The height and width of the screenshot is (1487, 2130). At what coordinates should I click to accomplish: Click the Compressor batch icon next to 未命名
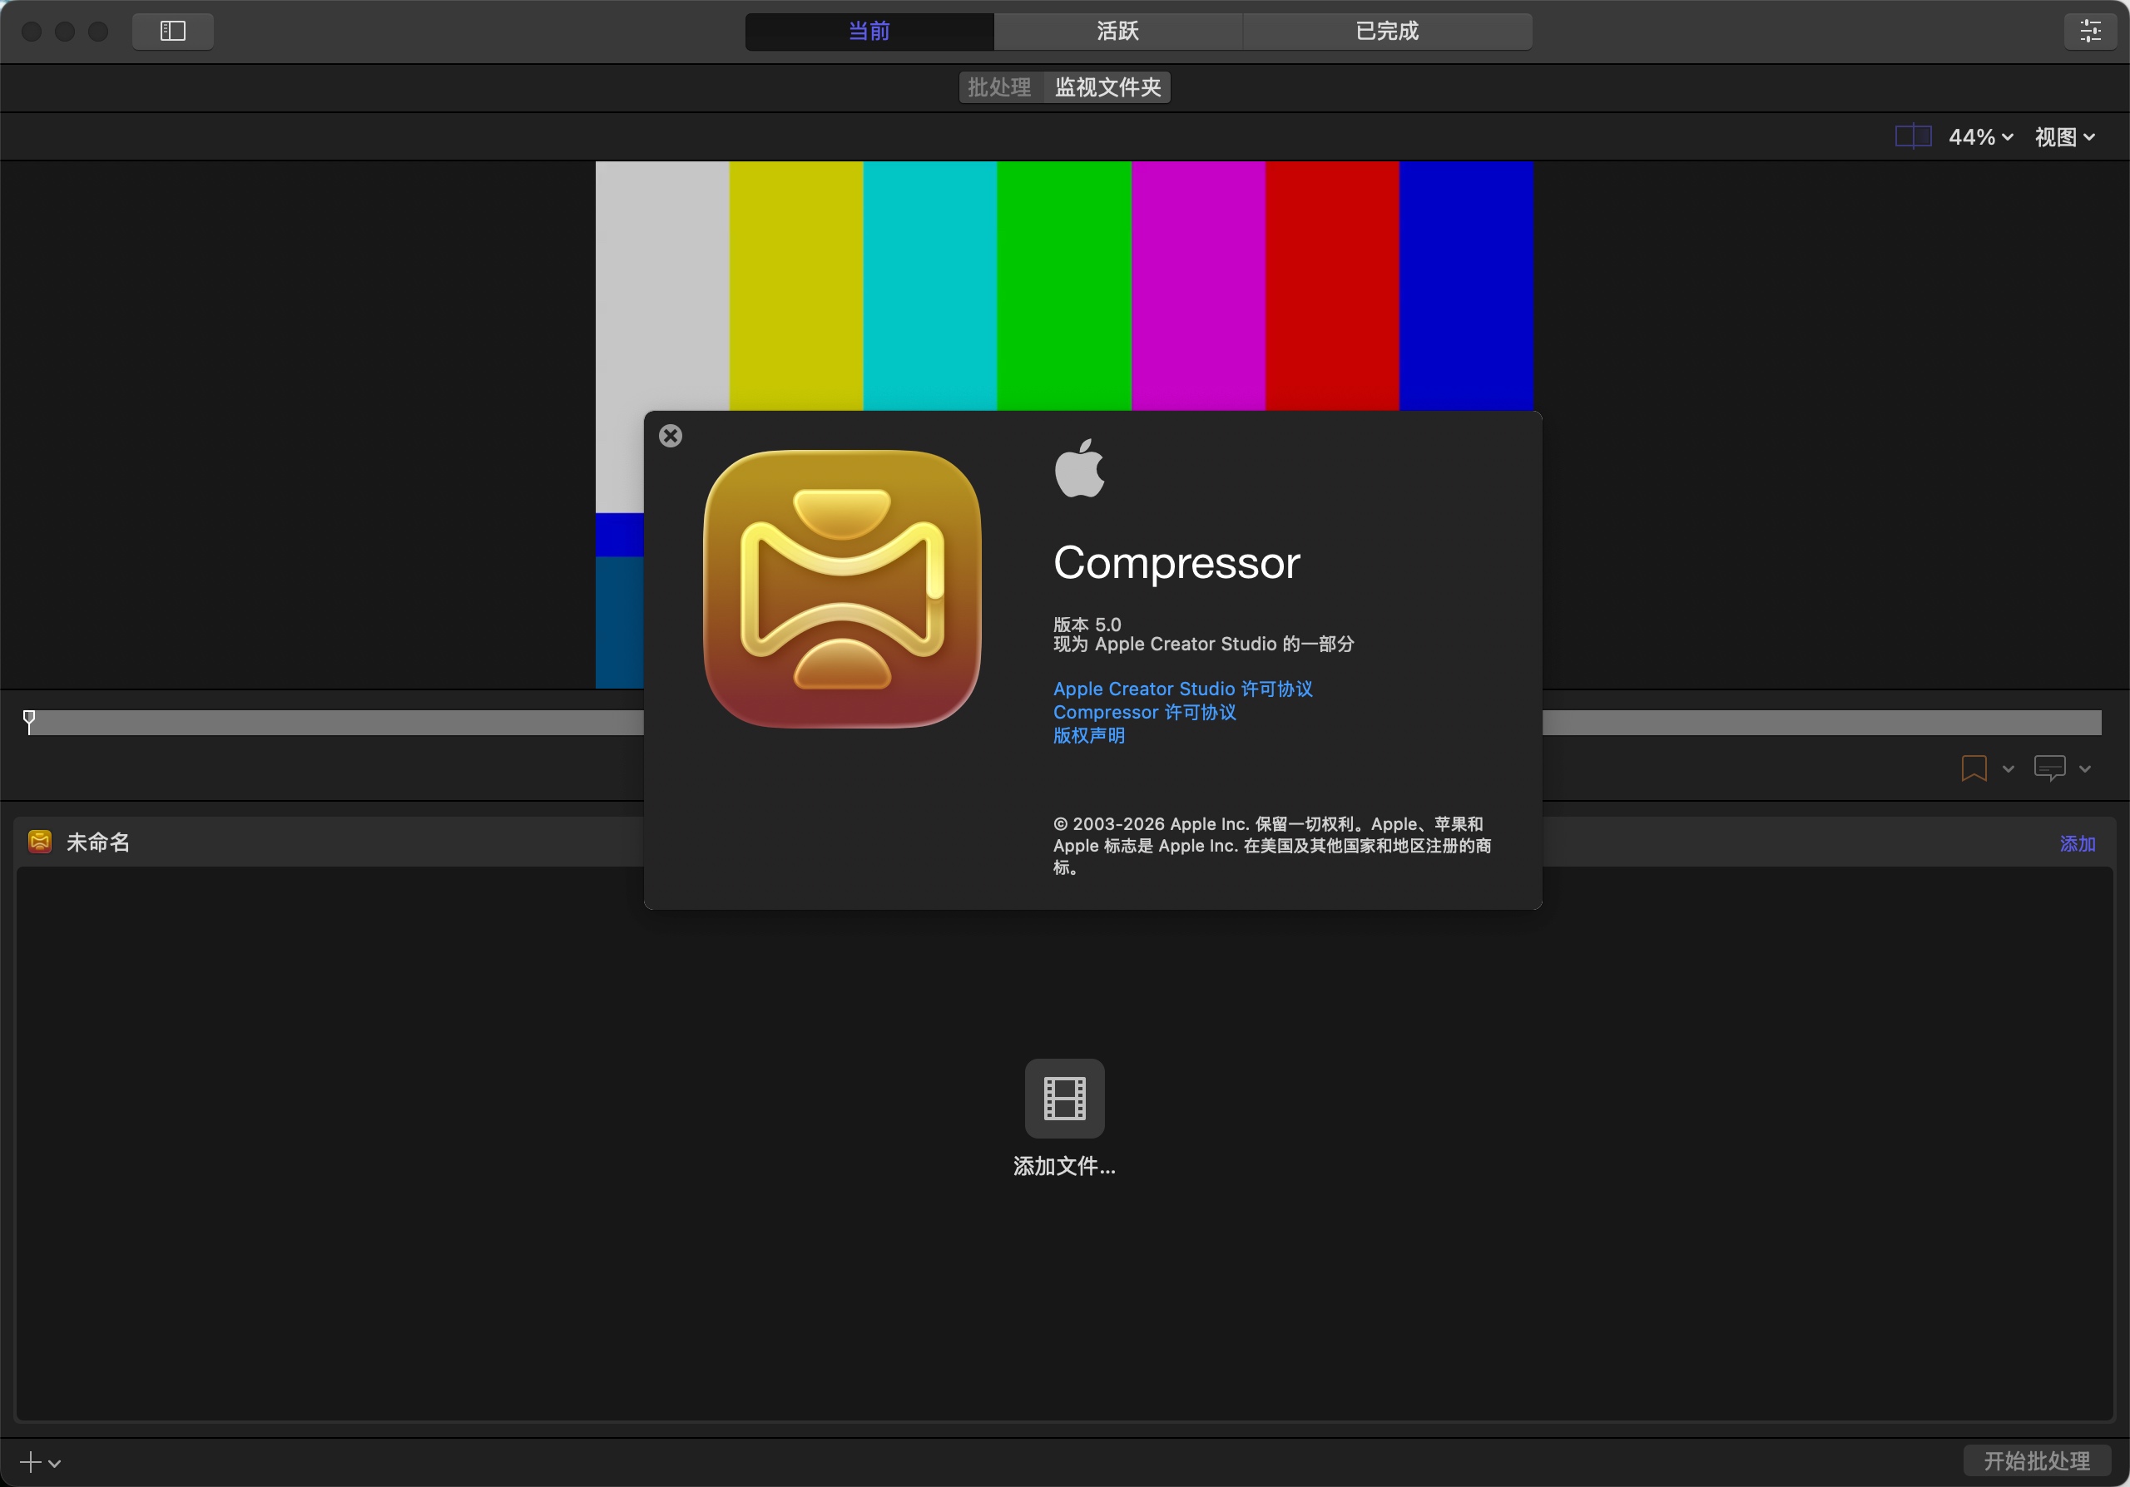[x=40, y=842]
